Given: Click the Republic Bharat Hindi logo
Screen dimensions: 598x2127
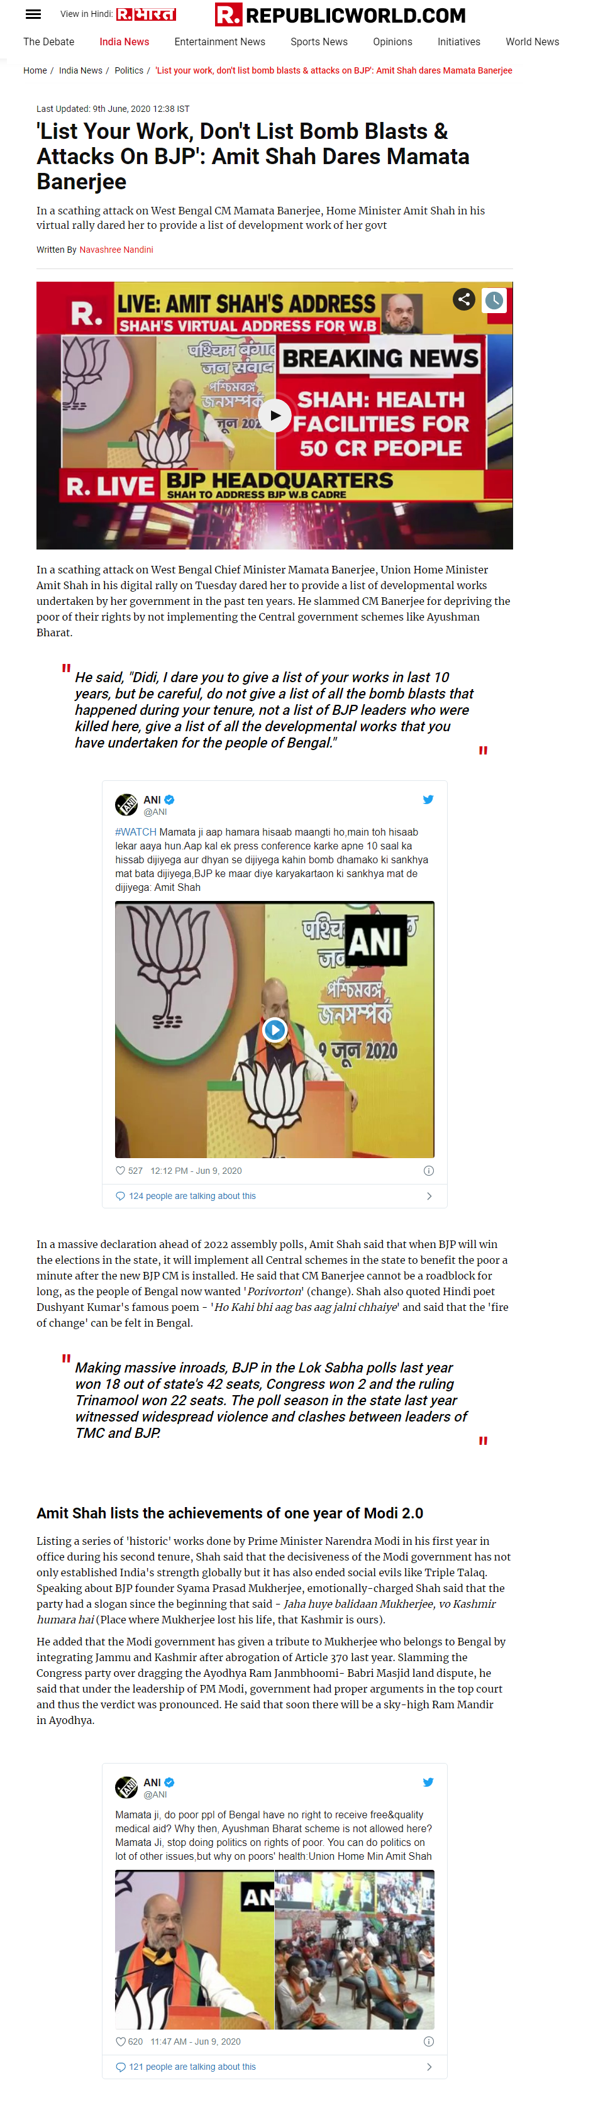Looking at the screenshot, I should pyautogui.click(x=146, y=14).
